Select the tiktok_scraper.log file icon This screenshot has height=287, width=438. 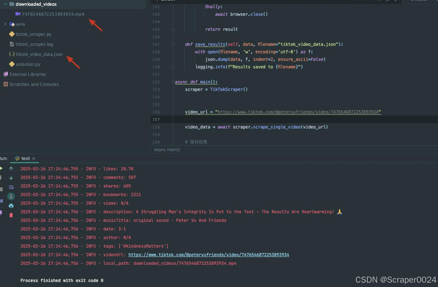point(12,44)
